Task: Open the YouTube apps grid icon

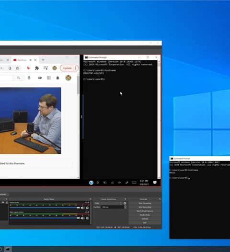Action: coord(49,78)
